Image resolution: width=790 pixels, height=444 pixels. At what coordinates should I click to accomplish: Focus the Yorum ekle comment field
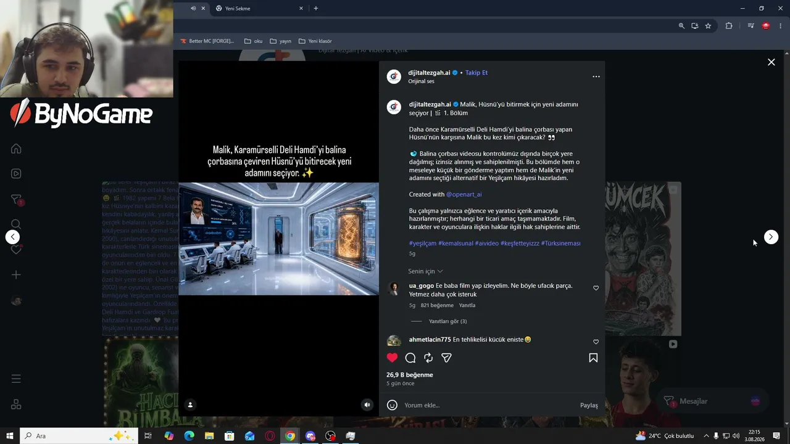point(489,405)
